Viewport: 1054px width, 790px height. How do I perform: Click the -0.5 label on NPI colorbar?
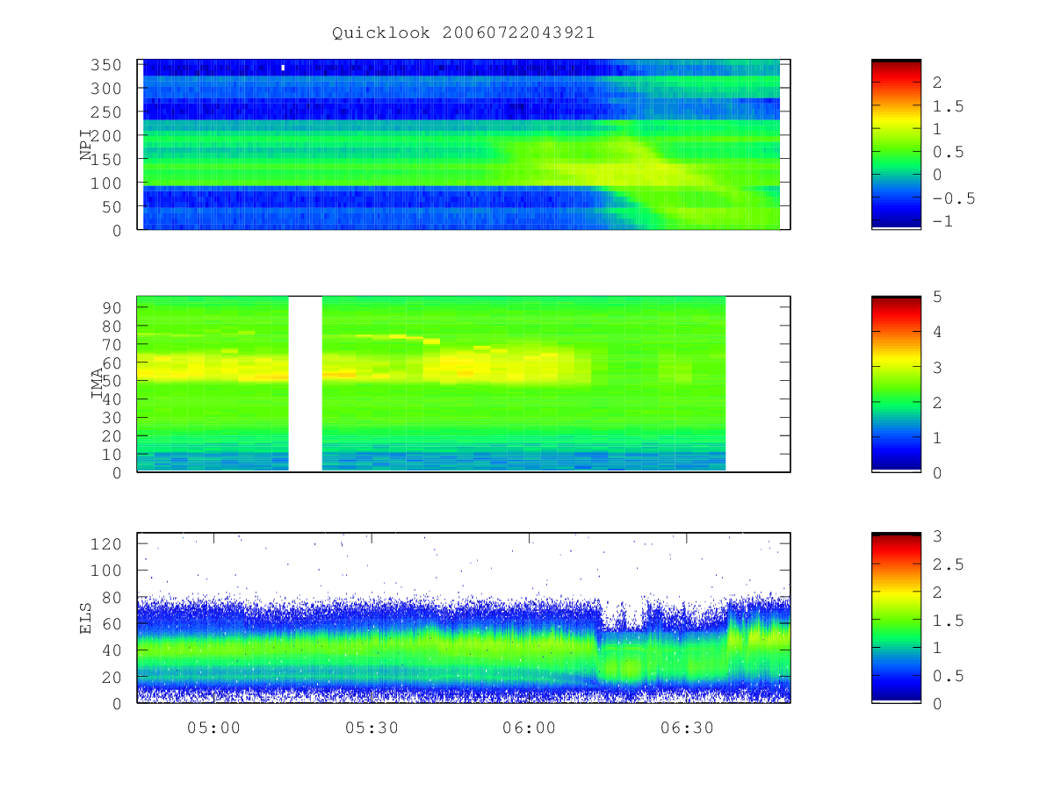[x=953, y=198]
